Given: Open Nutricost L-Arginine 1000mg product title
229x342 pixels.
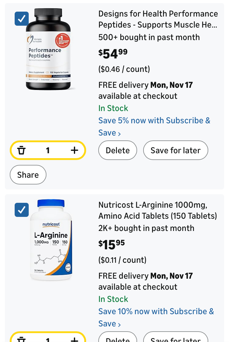Looking at the screenshot, I should 158,210.
